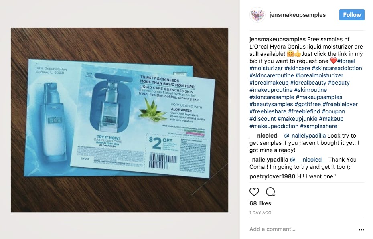Open the #coupon hashtag link

tap(333, 111)
